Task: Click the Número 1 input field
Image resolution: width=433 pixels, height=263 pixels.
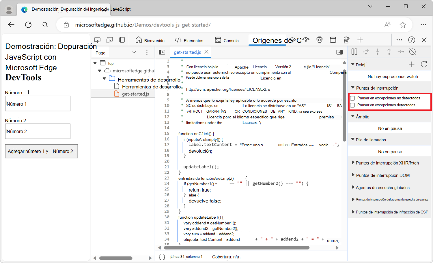Action: tap(38, 104)
